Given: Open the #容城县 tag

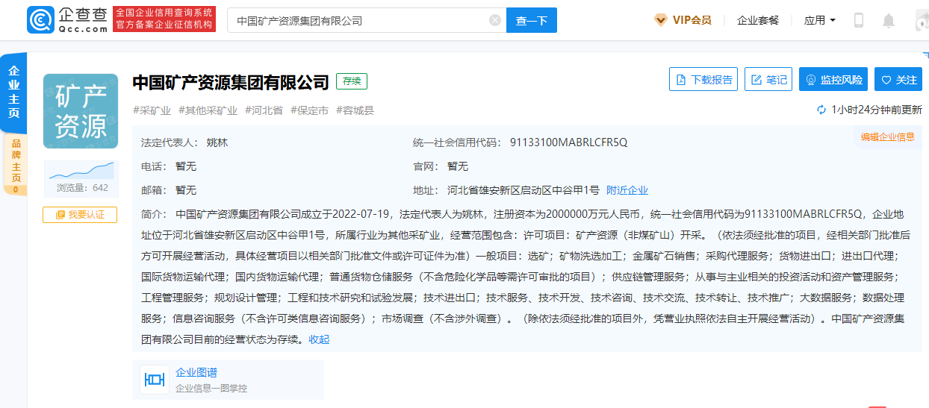Looking at the screenshot, I should pos(355,110).
